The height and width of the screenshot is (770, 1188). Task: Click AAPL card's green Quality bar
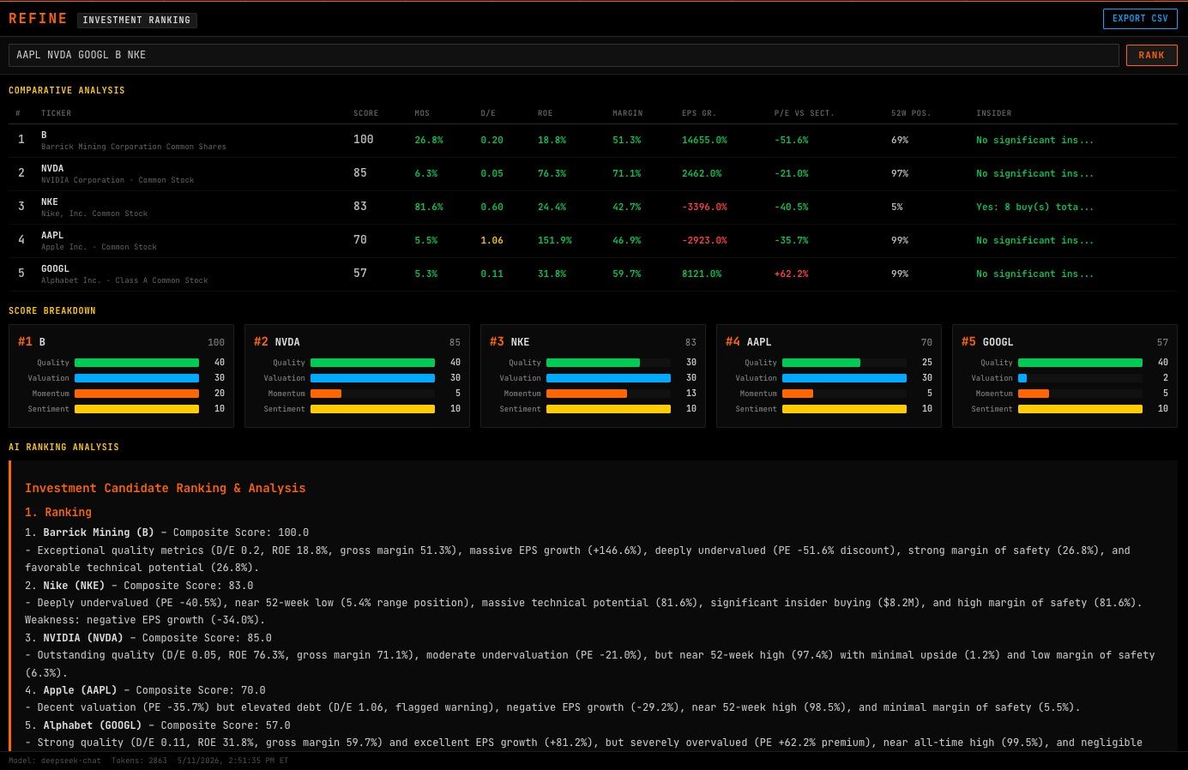point(821,363)
